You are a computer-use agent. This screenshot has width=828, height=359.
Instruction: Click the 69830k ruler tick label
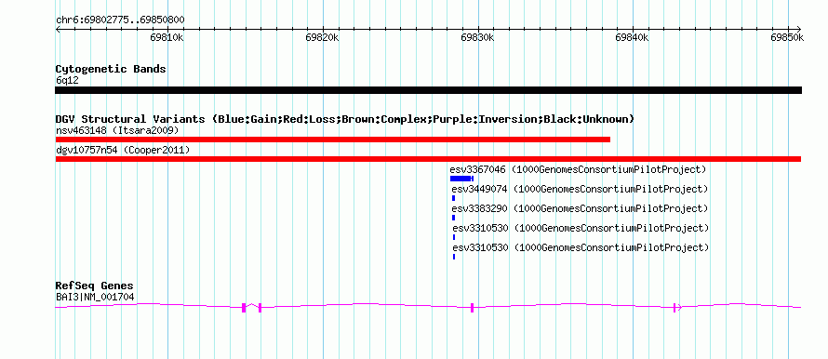pos(477,37)
